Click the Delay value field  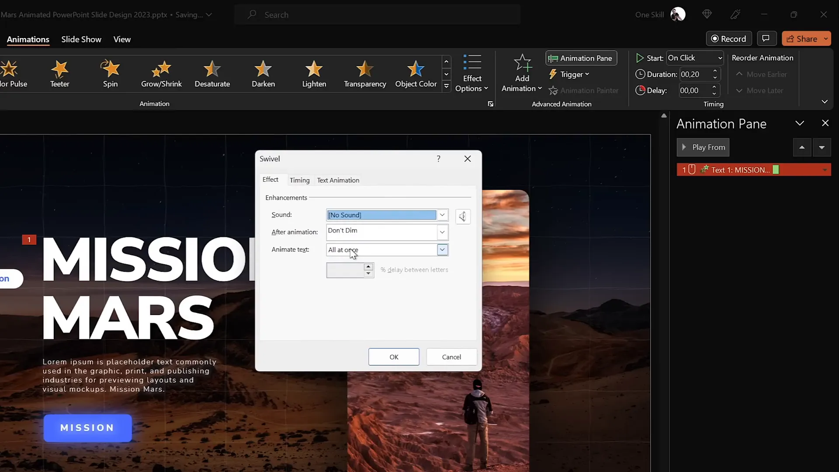tap(695, 90)
